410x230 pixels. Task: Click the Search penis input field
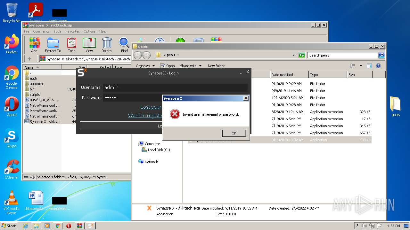click(342, 55)
